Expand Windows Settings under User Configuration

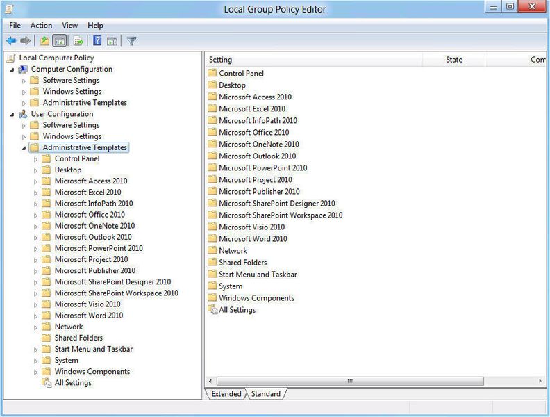coord(24,137)
